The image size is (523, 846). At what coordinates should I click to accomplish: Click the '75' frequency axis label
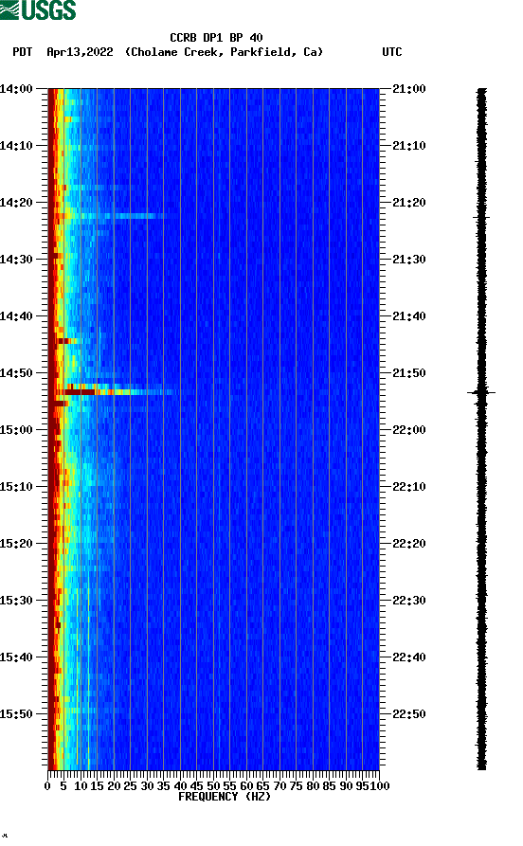click(297, 786)
